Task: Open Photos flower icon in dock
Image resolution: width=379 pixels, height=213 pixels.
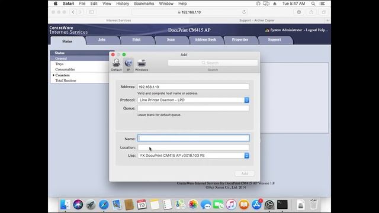Action: tap(193, 205)
